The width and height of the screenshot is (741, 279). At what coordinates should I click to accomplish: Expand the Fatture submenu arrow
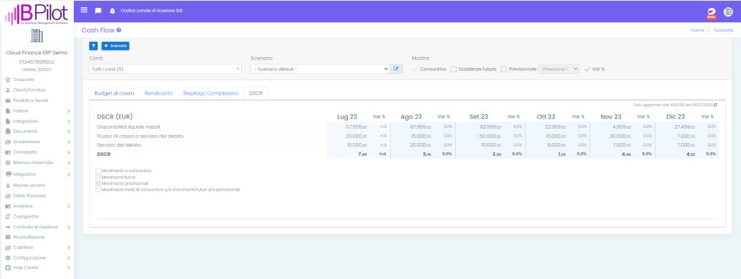pos(69,111)
